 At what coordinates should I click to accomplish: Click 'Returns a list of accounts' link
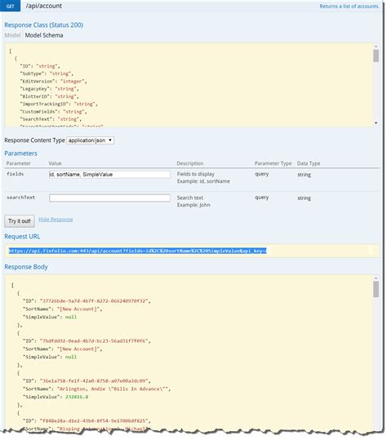pyautogui.click(x=349, y=7)
